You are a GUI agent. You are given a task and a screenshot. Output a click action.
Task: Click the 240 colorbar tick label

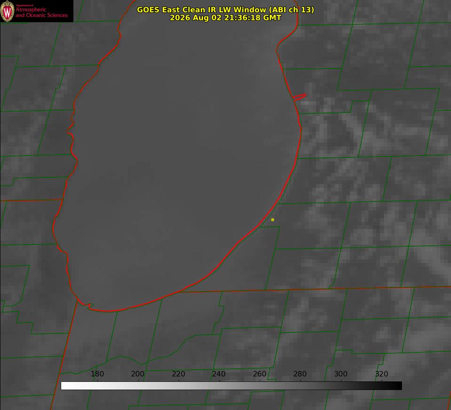click(219, 374)
